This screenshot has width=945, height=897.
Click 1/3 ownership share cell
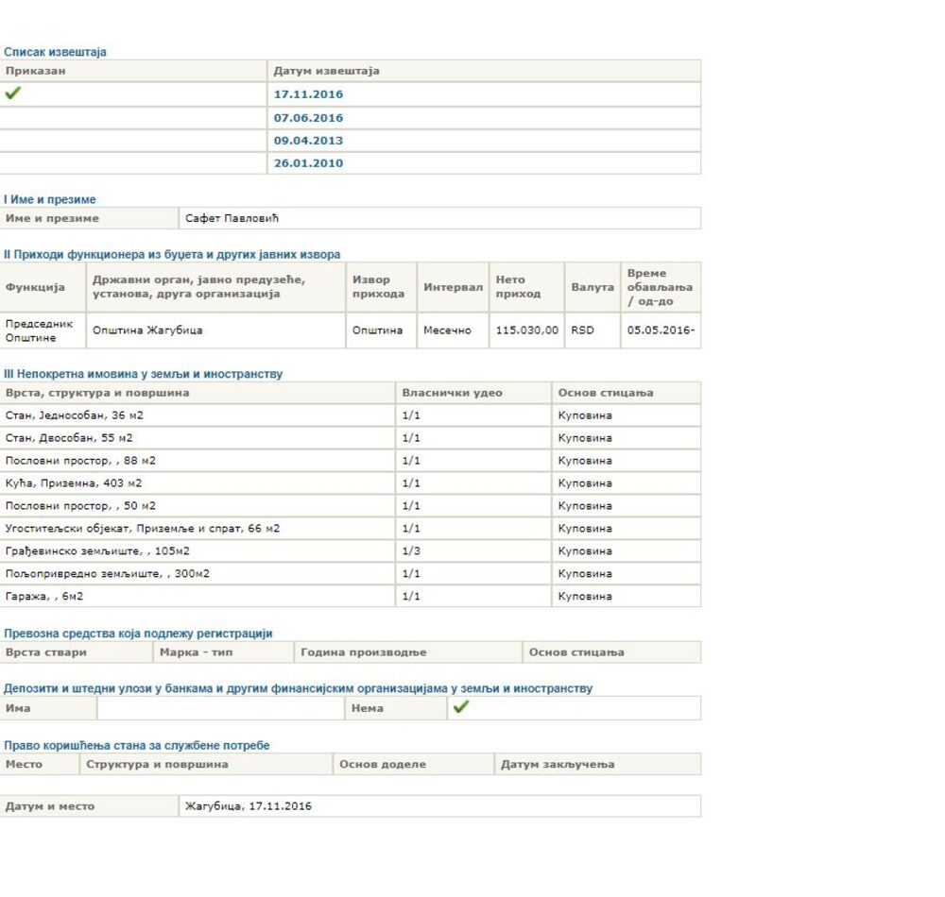pyautogui.click(x=411, y=551)
